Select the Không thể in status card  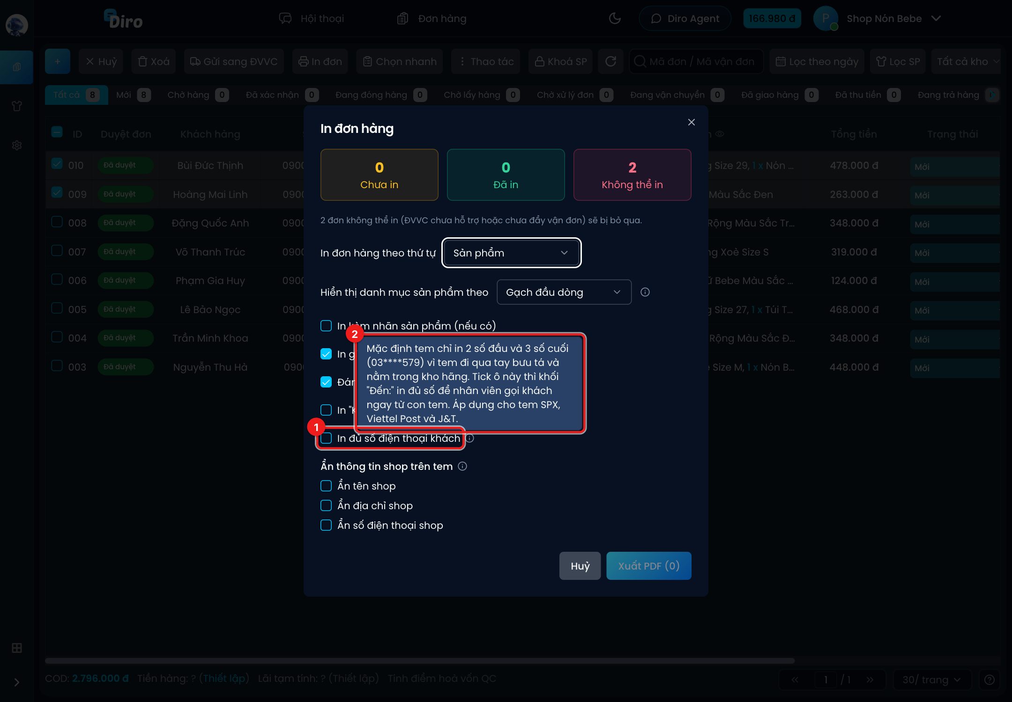pyautogui.click(x=632, y=175)
